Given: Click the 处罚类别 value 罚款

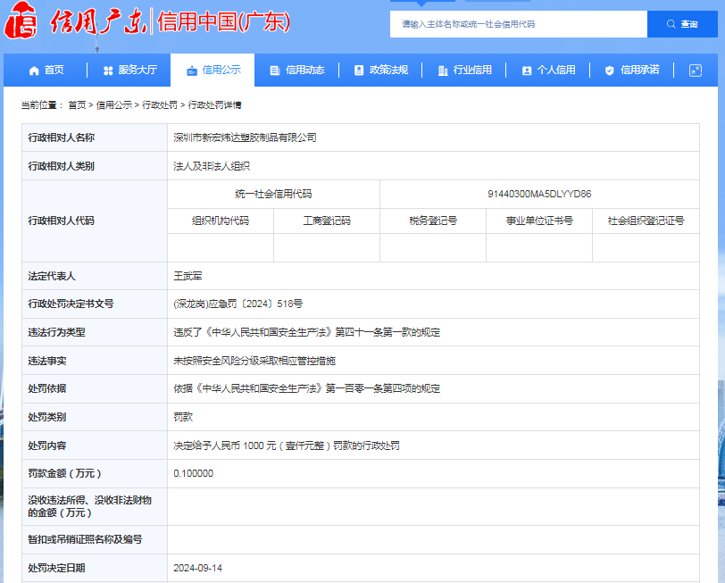Looking at the screenshot, I should coord(183,417).
